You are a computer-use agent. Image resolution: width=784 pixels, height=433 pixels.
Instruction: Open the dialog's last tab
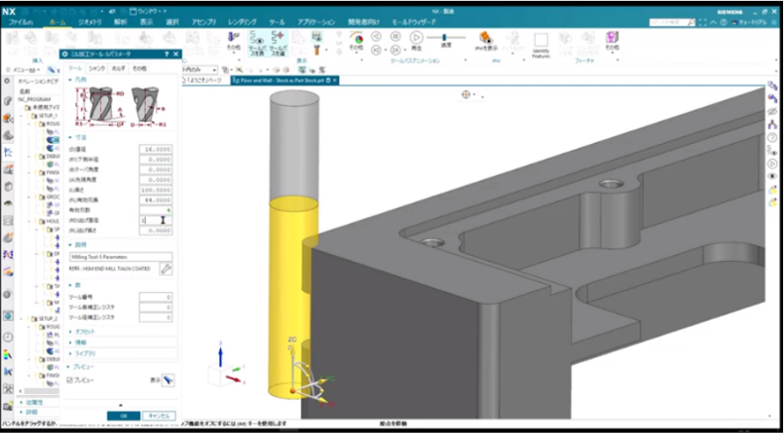(139, 68)
